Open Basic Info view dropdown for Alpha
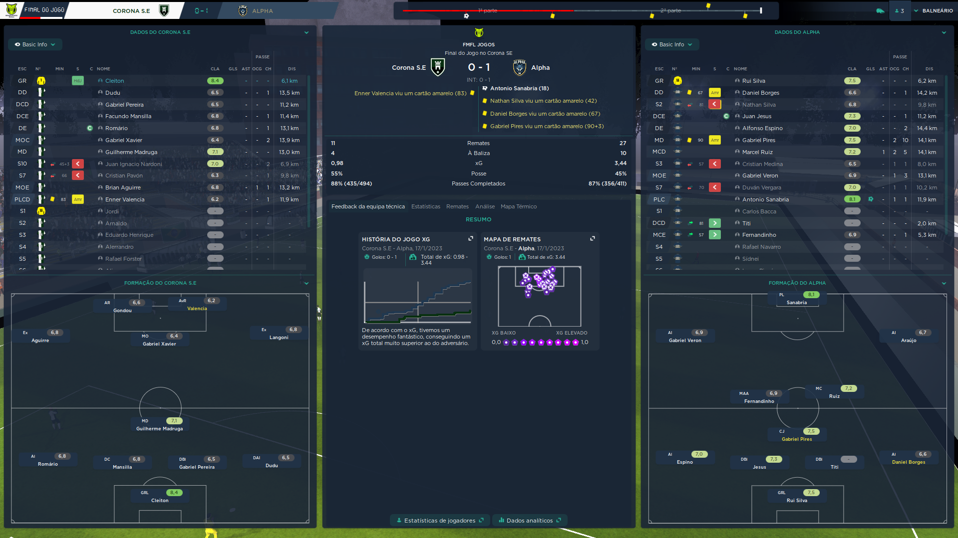958x538 pixels. click(672, 45)
